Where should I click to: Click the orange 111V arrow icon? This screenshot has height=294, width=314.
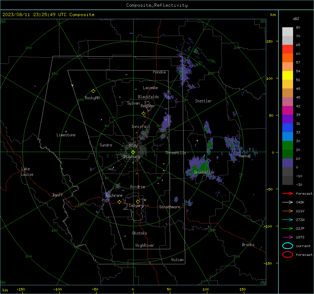click(287, 211)
